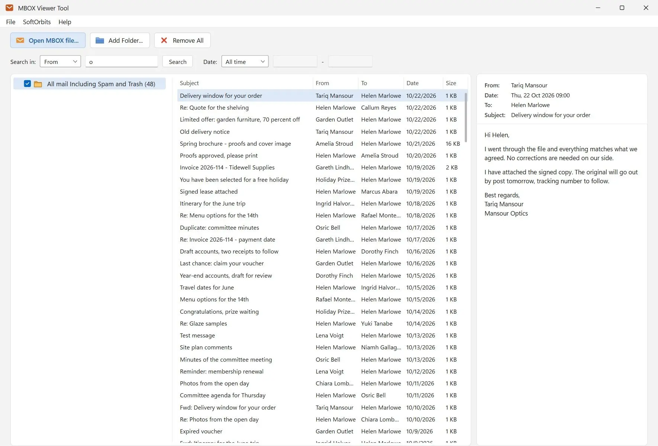Click the envelope icon on Open MBOX file
658x446 pixels.
click(20, 41)
